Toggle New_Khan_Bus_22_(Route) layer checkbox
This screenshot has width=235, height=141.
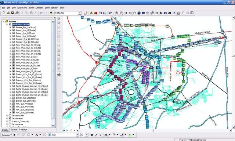(14, 48)
